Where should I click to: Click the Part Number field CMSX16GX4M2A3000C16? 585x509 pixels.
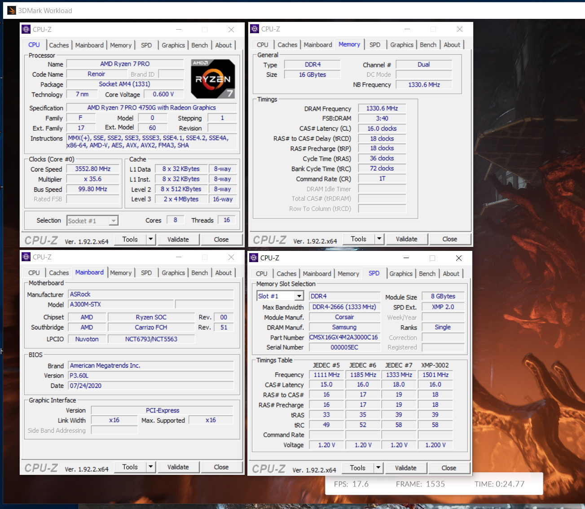click(344, 338)
